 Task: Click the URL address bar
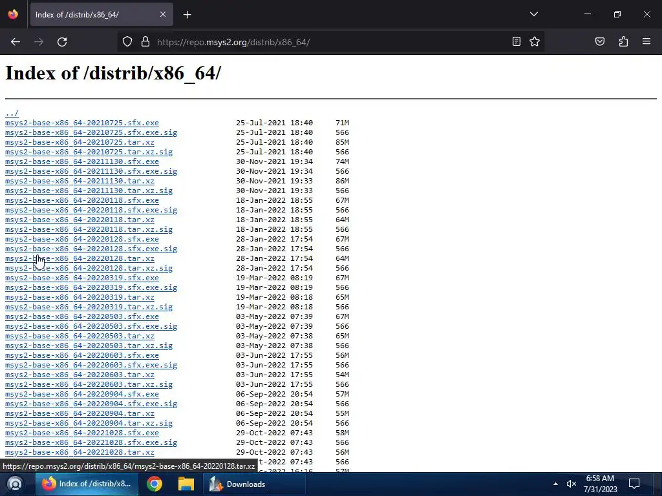coord(332,42)
